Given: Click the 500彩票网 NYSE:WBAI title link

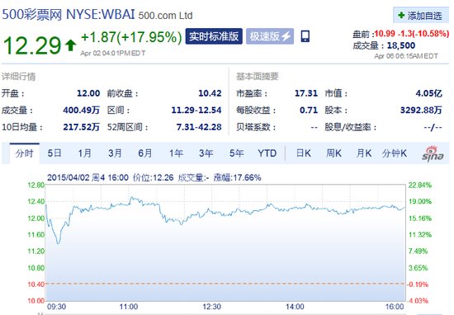Looking at the screenshot, I should pos(69,15).
